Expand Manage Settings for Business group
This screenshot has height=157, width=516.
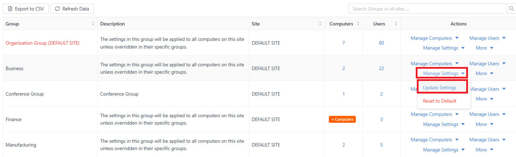[443, 73]
